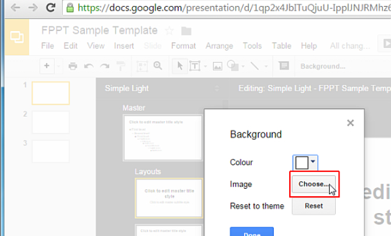Click the Zoom magnifier icon
The height and width of the screenshot is (236, 391).
(158, 66)
